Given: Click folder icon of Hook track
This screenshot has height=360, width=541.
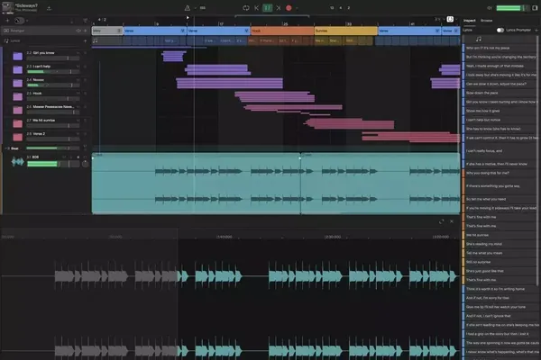Looking at the screenshot, I should [18, 96].
